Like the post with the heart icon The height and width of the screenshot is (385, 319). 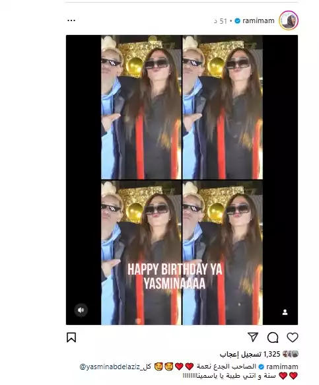(292, 337)
